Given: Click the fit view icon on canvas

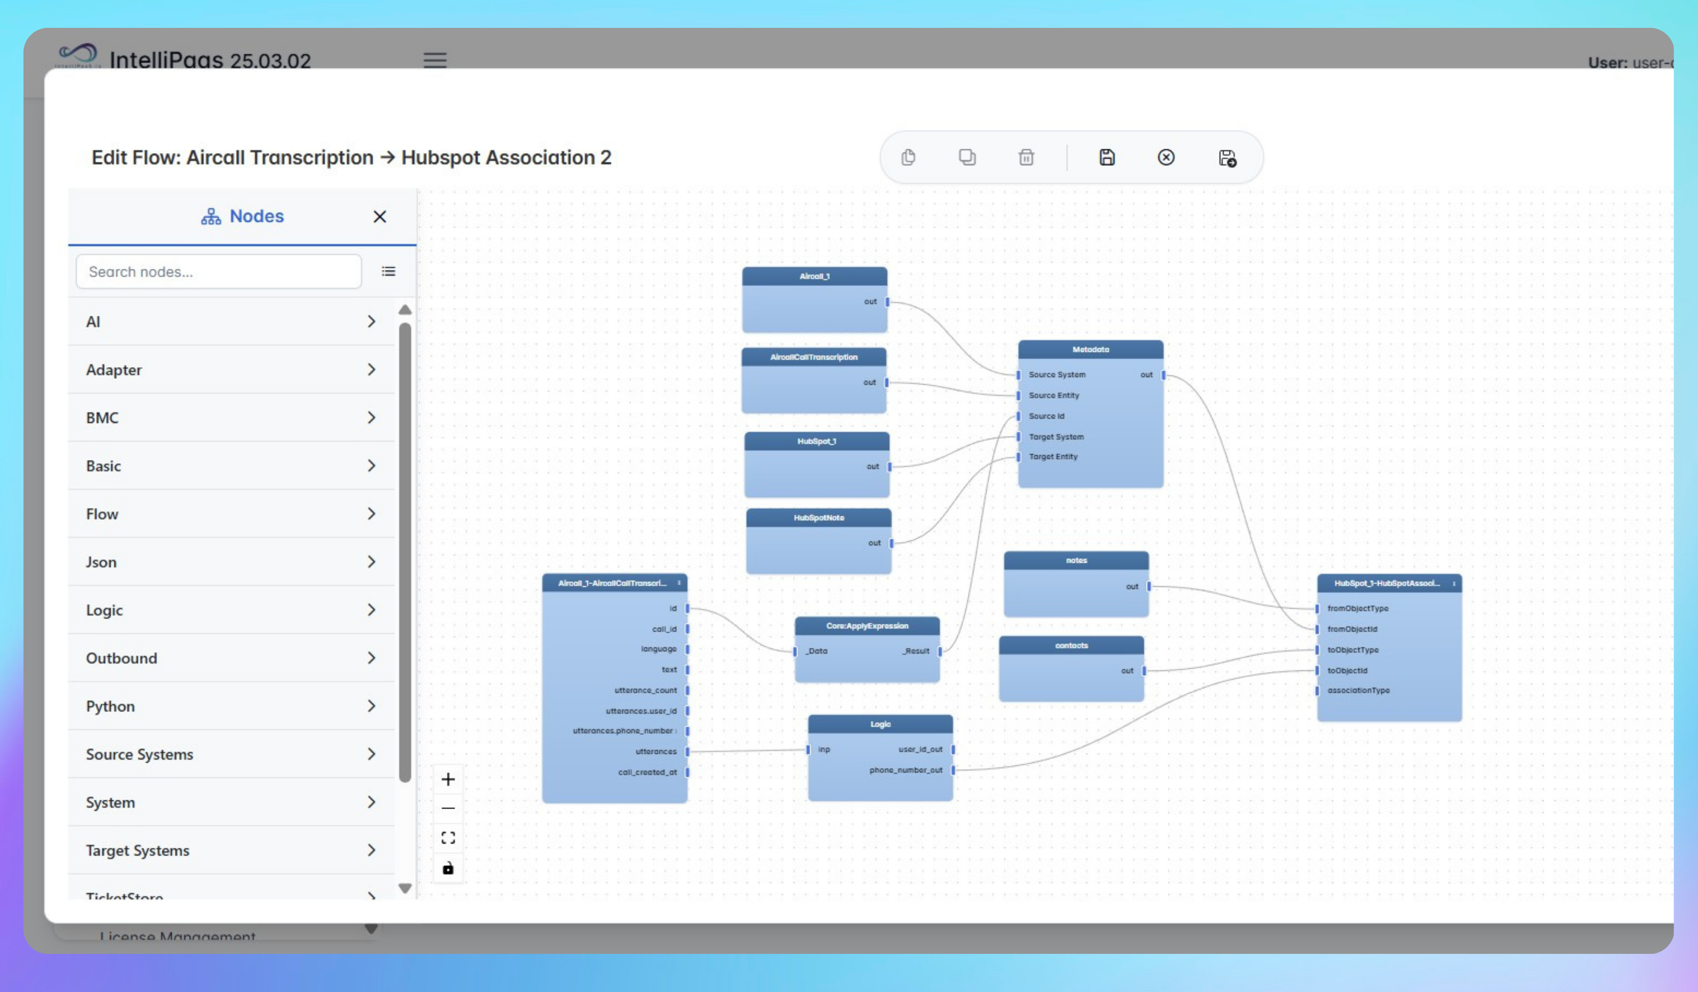Looking at the screenshot, I should [x=448, y=838].
